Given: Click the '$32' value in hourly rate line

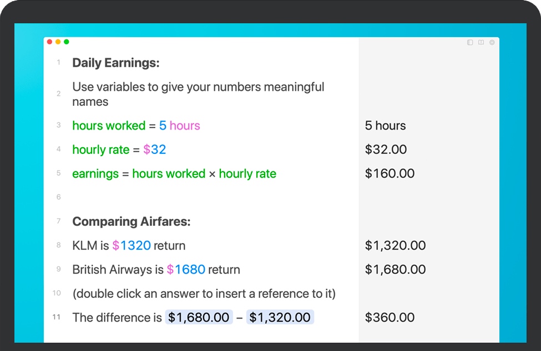Looking at the screenshot, I should coord(155,149).
